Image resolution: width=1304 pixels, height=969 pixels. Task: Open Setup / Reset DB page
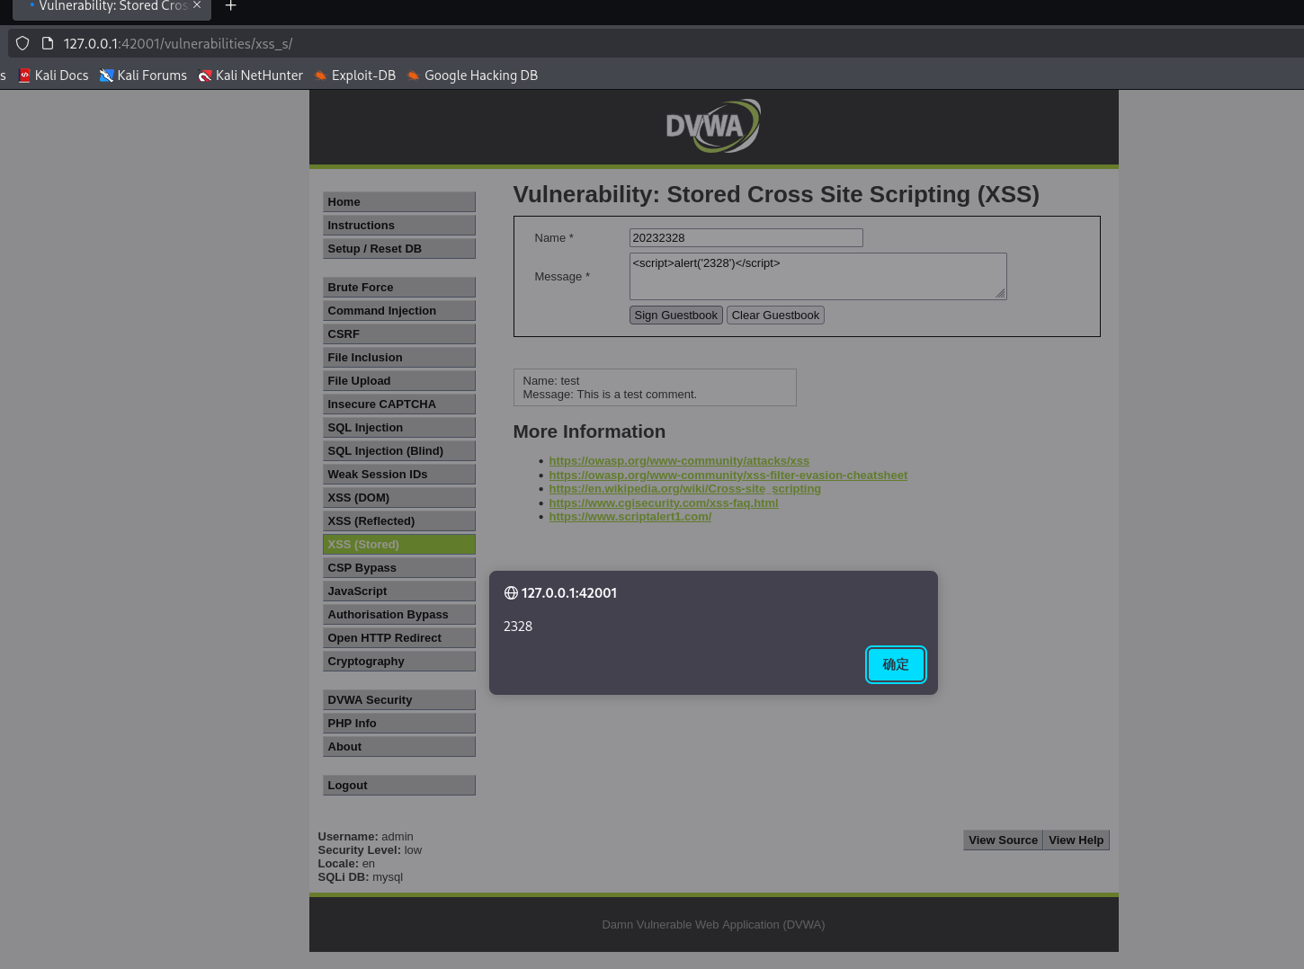point(398,248)
